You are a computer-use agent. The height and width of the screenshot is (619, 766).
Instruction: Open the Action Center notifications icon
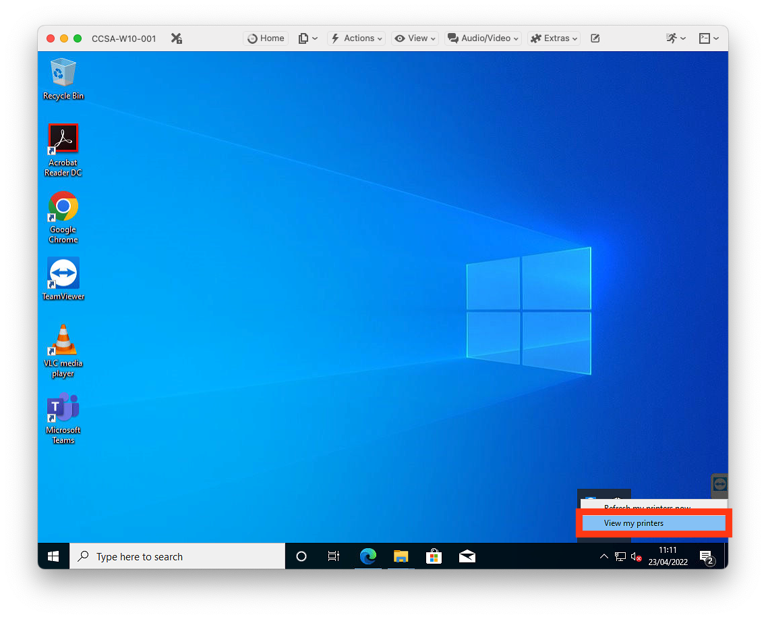tap(707, 557)
